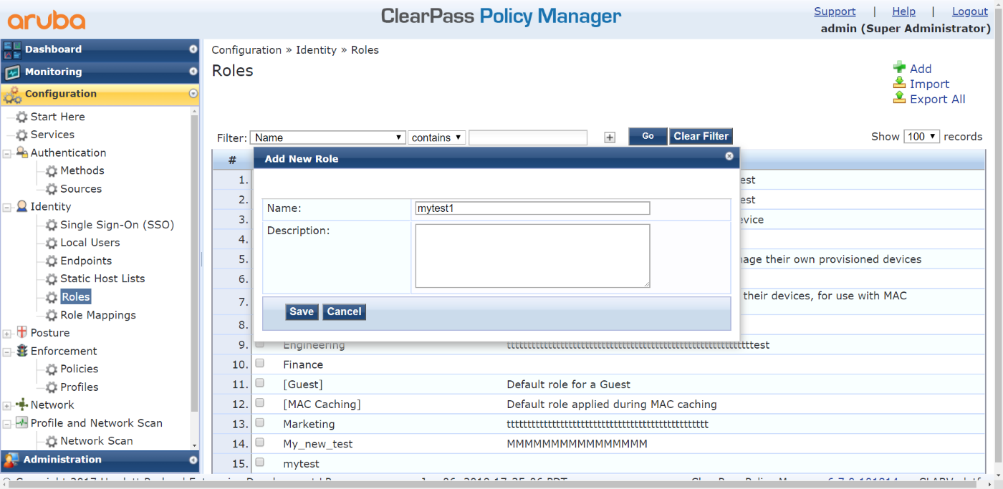This screenshot has width=1003, height=489.
Task: Click the Posture red cross icon
Action: click(x=21, y=332)
